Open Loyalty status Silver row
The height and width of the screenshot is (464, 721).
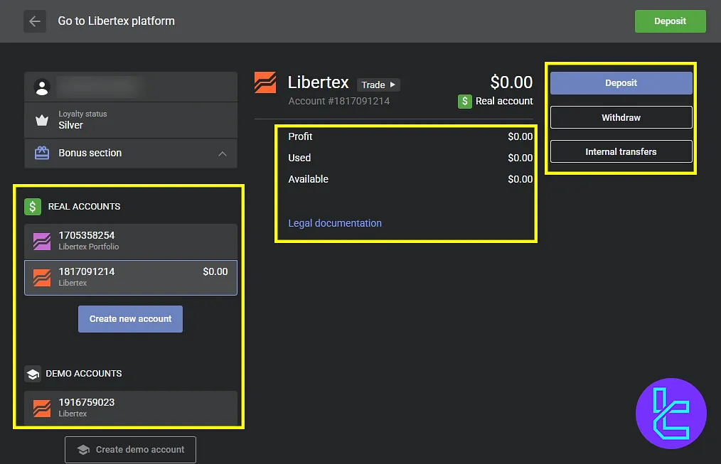pyautogui.click(x=131, y=120)
